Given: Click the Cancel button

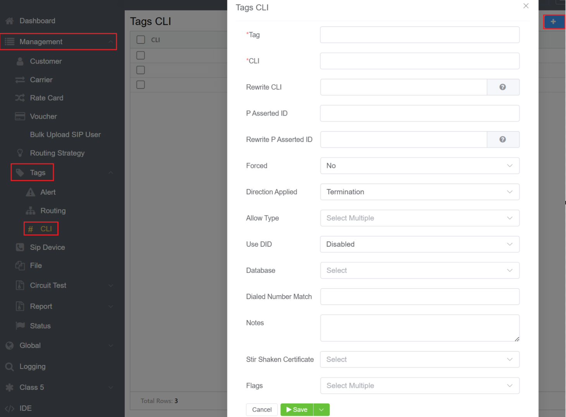Looking at the screenshot, I should (262, 410).
